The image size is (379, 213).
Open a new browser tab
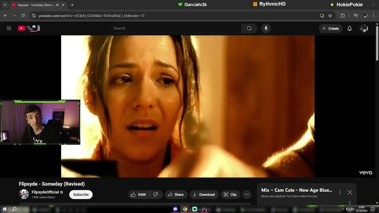pos(72,5)
